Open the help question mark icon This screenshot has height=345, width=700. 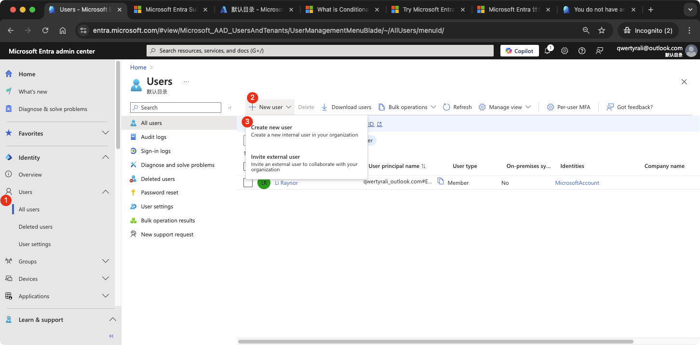pos(582,51)
